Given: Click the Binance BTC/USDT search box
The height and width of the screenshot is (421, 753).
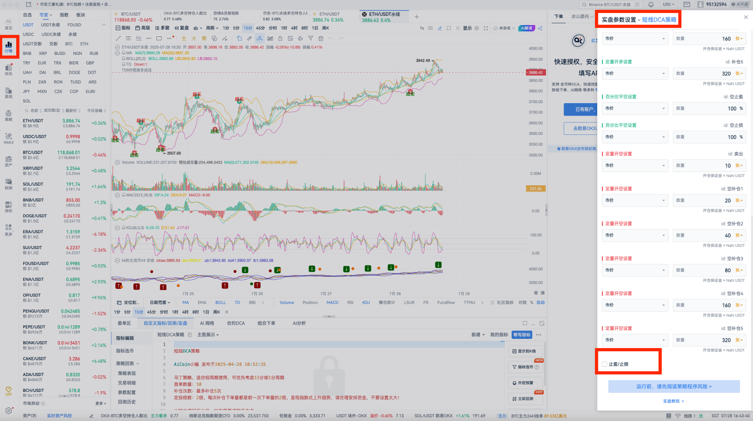Looking at the screenshot, I should pyautogui.click(x=611, y=4).
